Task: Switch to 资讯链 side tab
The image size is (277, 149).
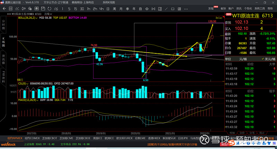Action: pyautogui.click(x=3, y=59)
